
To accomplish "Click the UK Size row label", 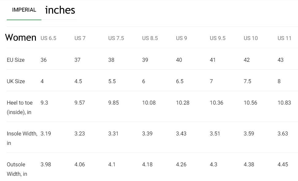I will [16, 81].
